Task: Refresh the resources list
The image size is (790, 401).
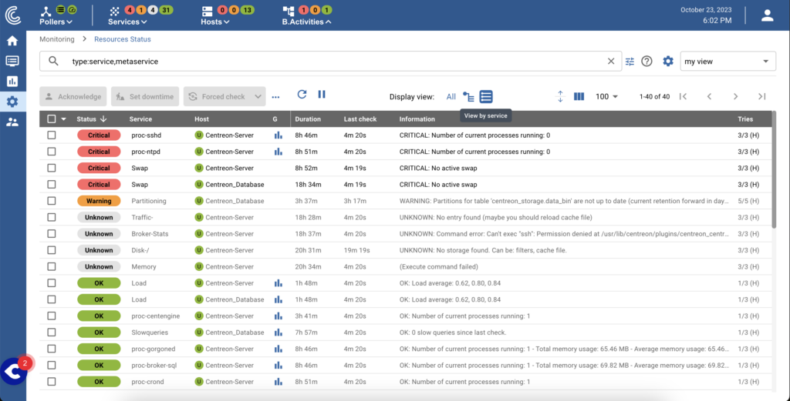Action: 302,94
